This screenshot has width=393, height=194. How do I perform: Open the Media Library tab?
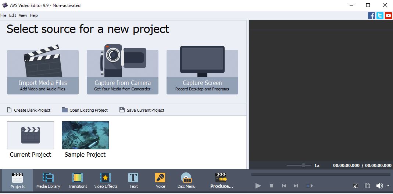pyautogui.click(x=48, y=180)
